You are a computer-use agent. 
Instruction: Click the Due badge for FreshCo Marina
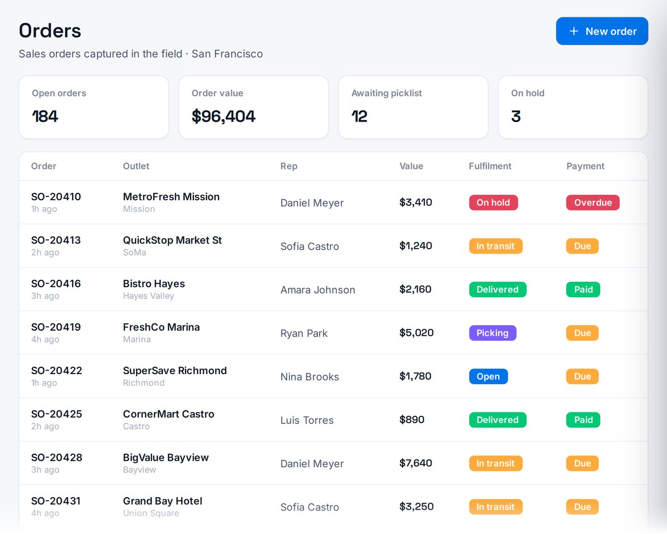[x=582, y=333]
